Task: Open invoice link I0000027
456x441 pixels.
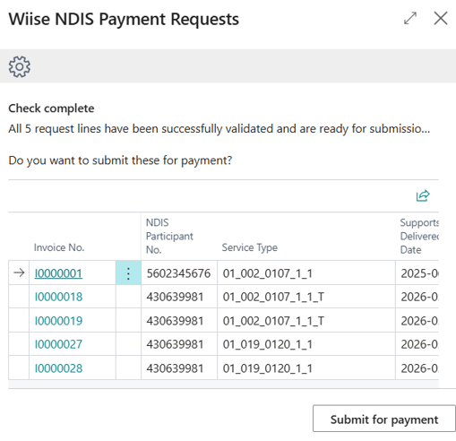Action: click(58, 344)
